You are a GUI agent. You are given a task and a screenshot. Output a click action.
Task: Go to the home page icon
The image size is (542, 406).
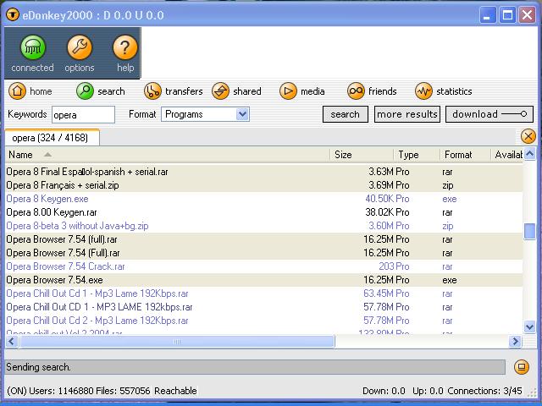coord(17,91)
